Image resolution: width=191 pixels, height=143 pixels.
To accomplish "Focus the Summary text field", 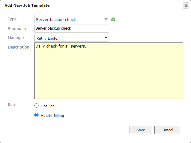I will pyautogui.click(x=72, y=29).
